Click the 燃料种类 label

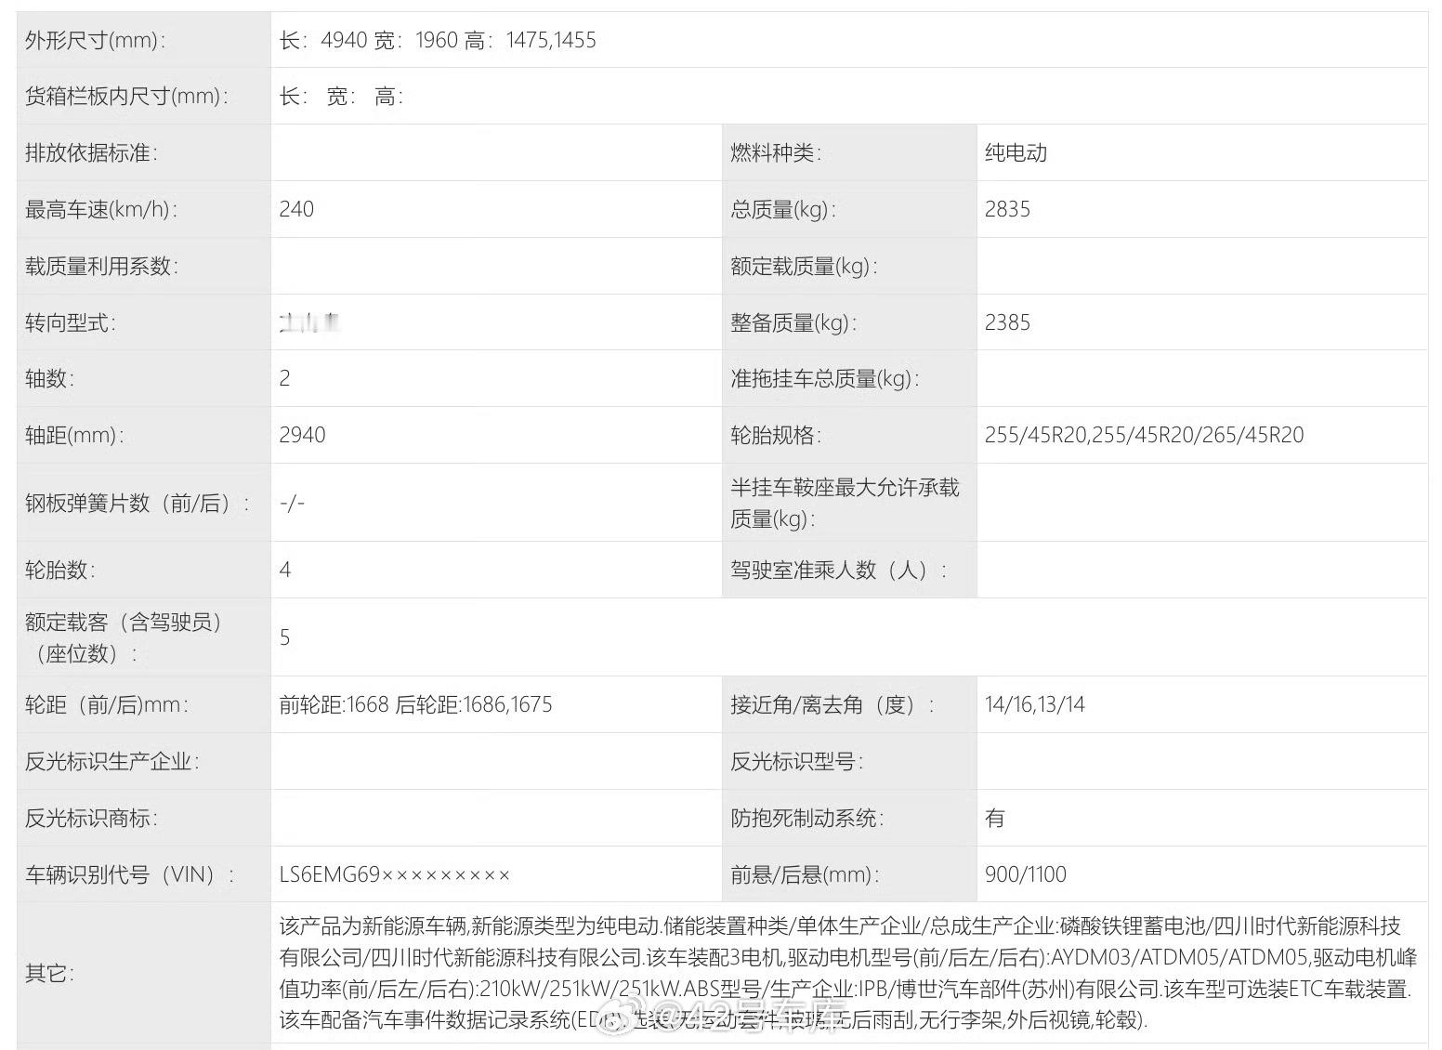coord(776,153)
